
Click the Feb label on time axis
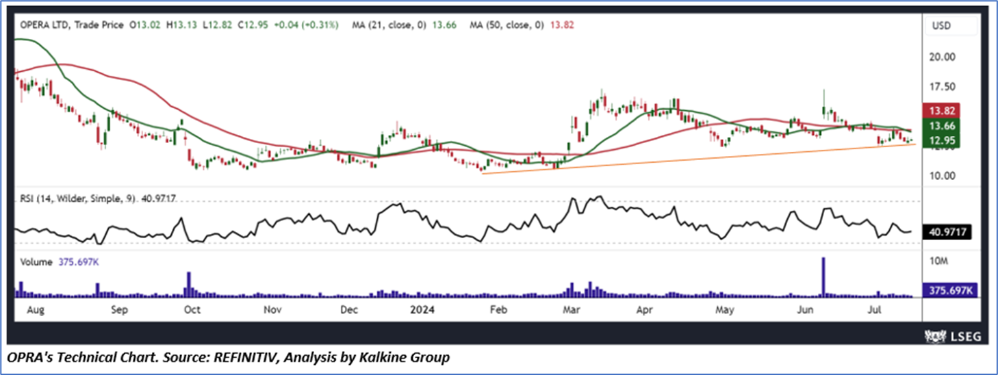pyautogui.click(x=498, y=311)
